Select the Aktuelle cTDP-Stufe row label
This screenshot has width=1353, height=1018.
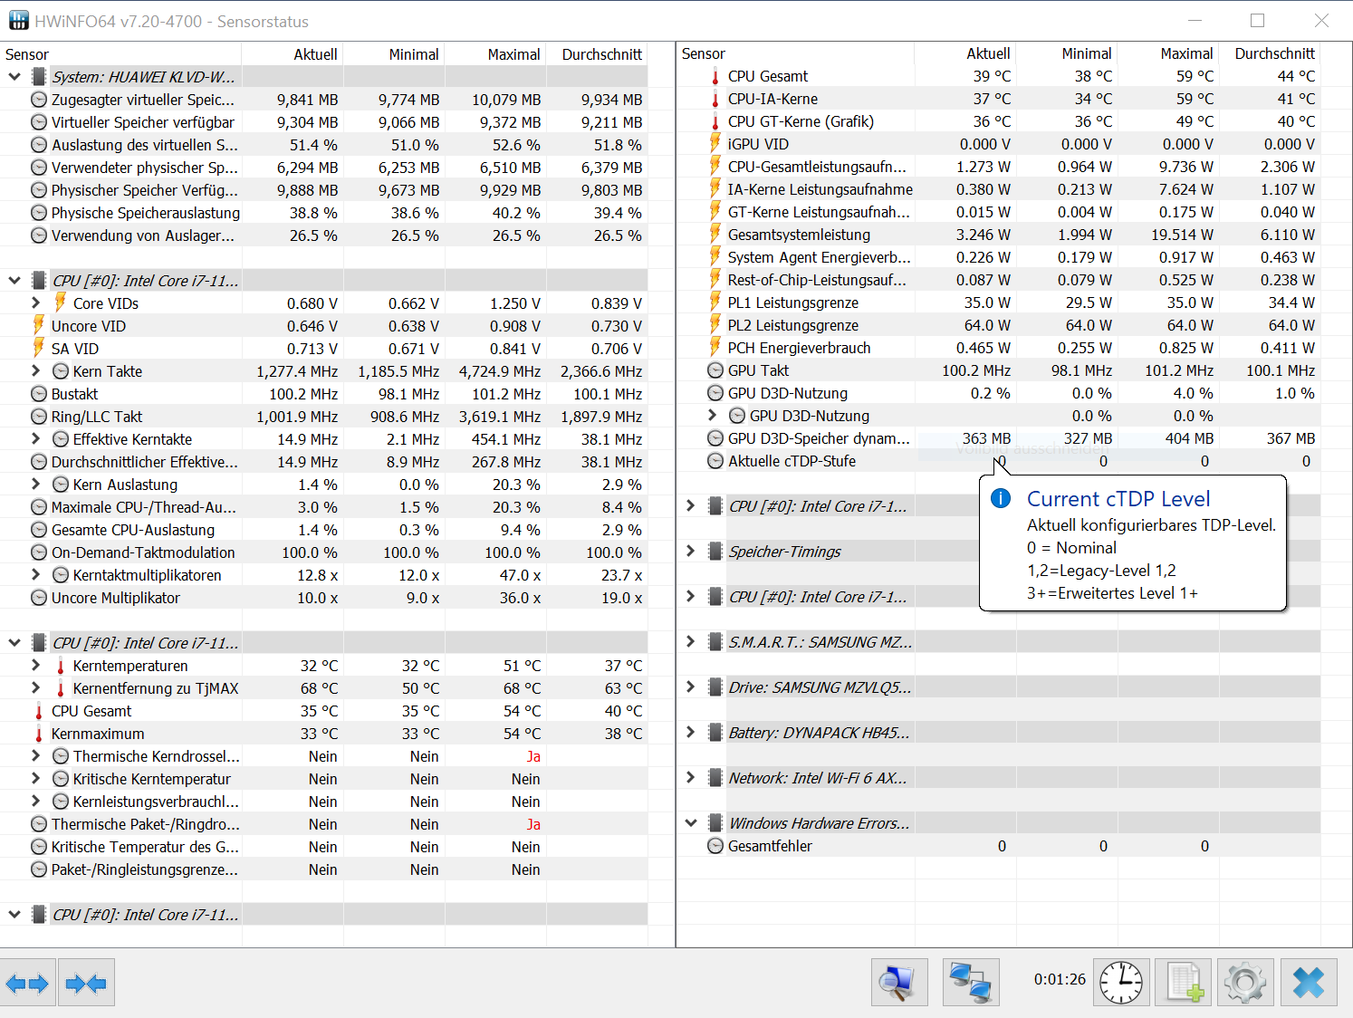pos(792,461)
